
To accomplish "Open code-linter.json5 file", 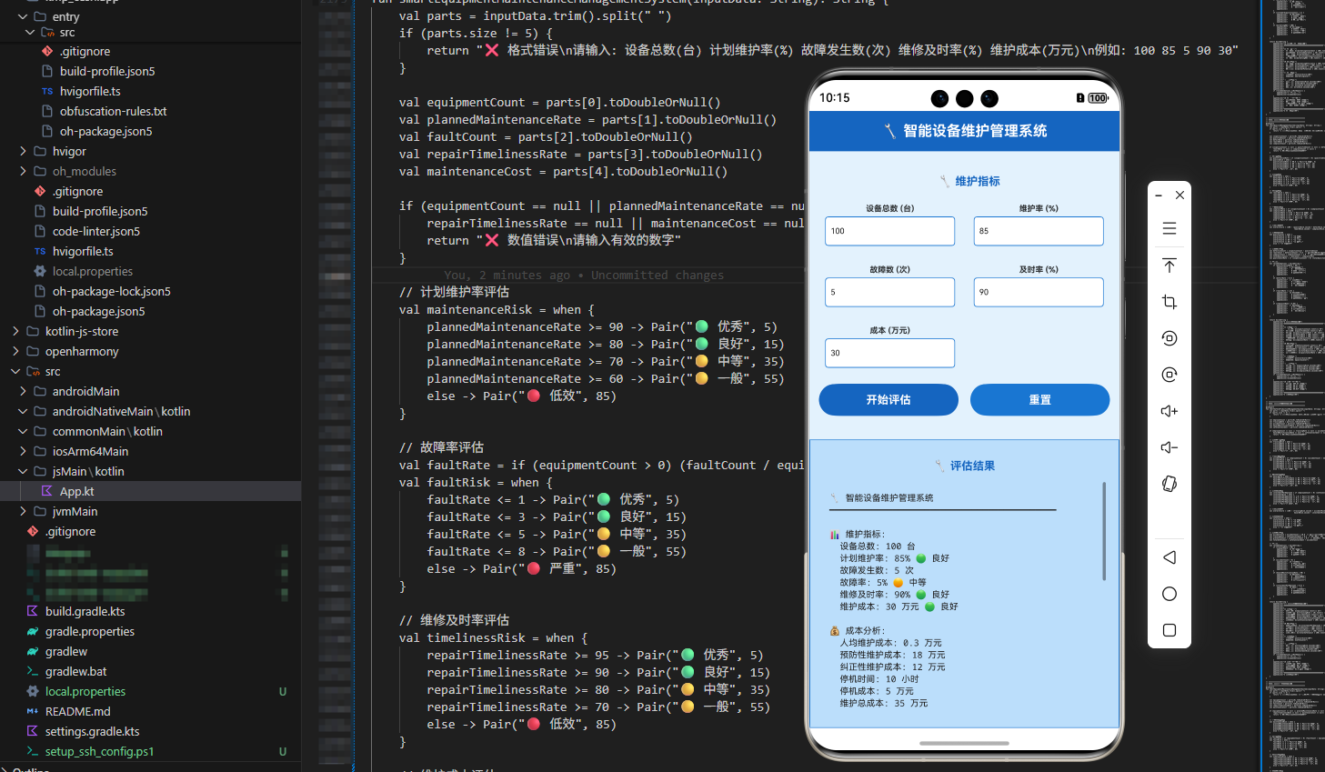I will [96, 231].
